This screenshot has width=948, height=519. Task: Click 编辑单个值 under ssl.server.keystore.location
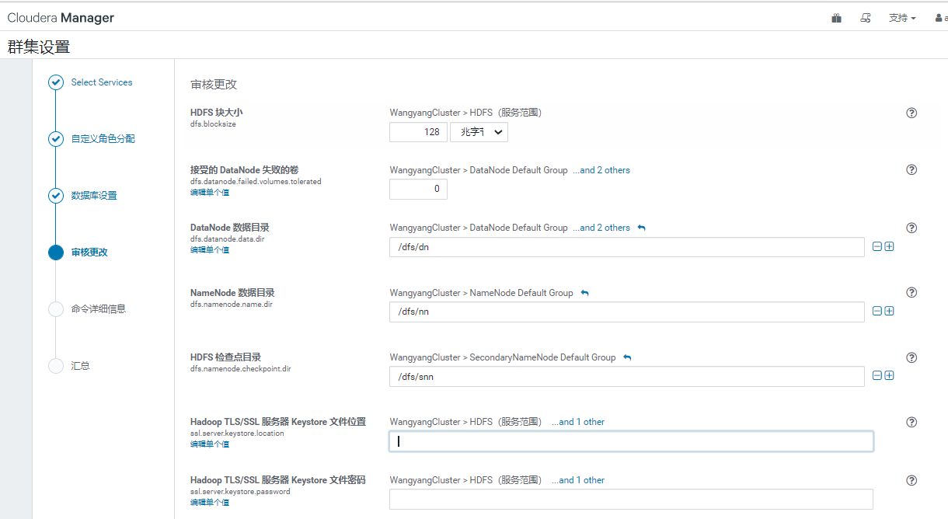coord(210,444)
